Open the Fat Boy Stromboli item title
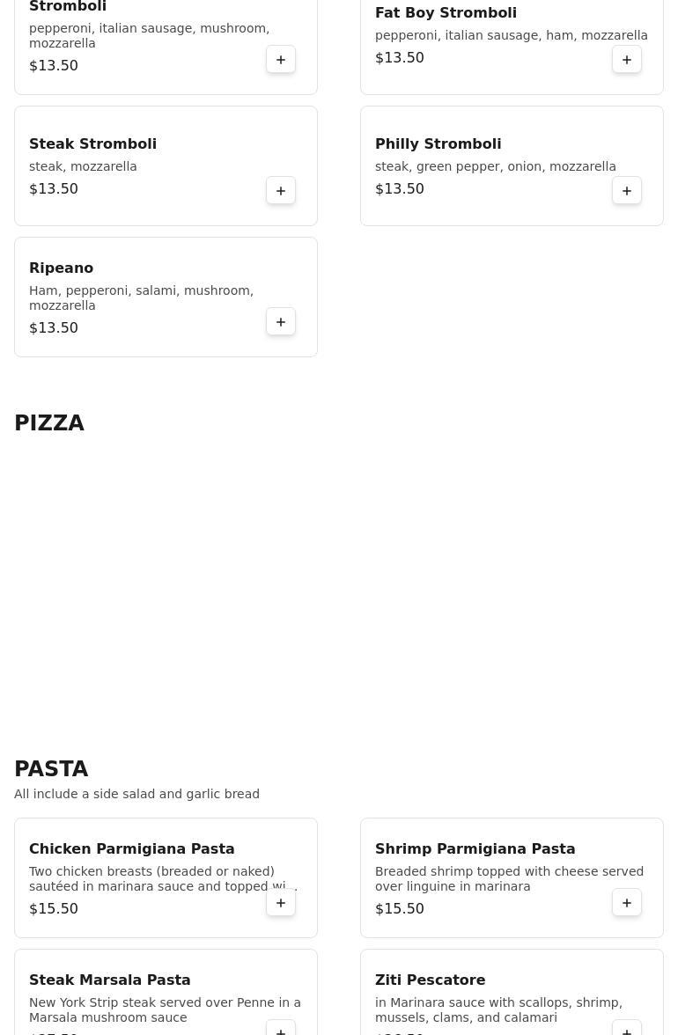Screen dimensions: 678x1035 pos(446,13)
